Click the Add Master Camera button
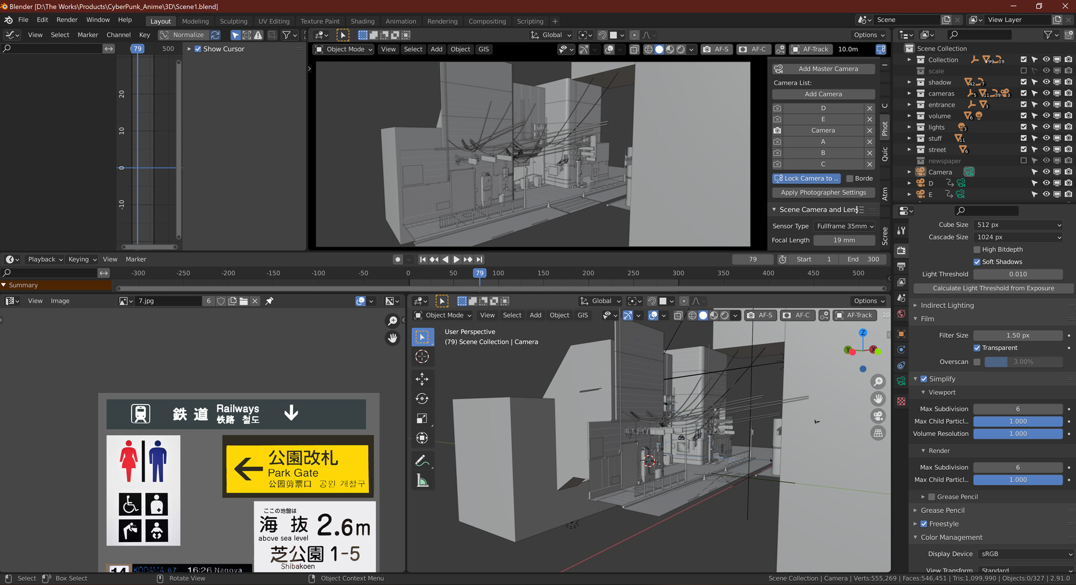This screenshot has height=585, width=1076. click(823, 68)
